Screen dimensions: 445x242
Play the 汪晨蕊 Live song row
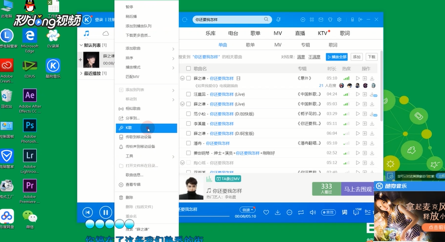tap(358, 94)
